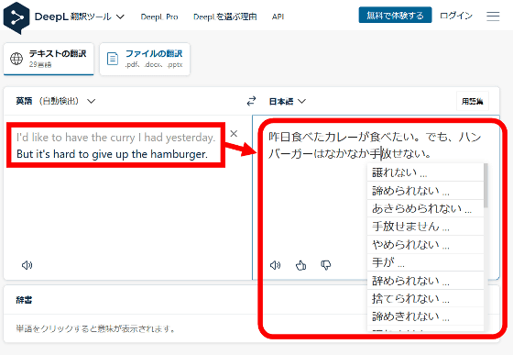Click the ログイン link

(x=456, y=16)
